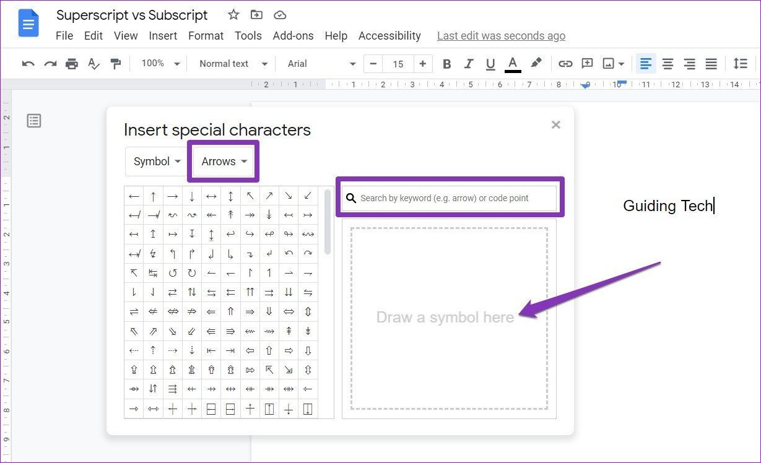Screen dimensions: 761x463
Task: Insert the rightwards arrow character
Action: 173,196
